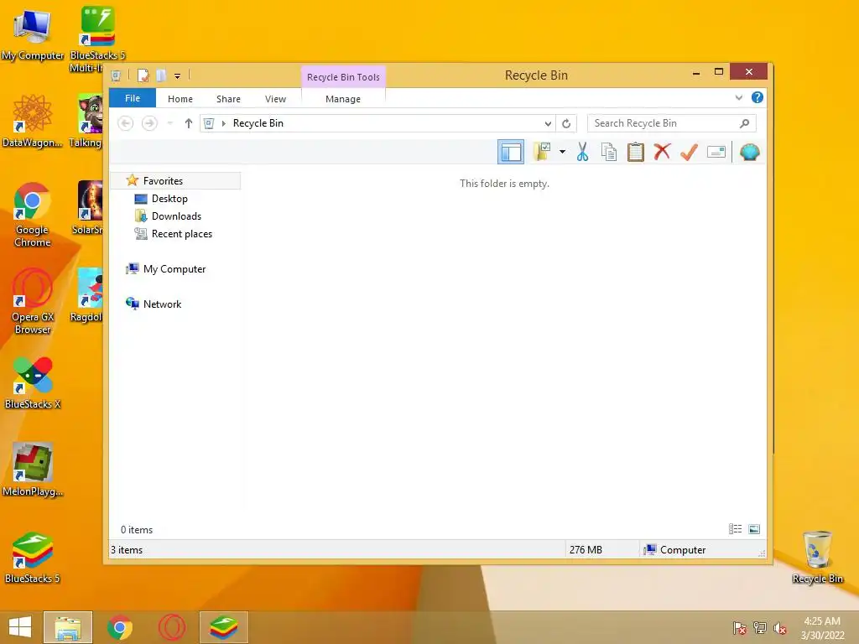The width and height of the screenshot is (859, 644).
Task: Go up one level with Up arrow
Action: 189,123
